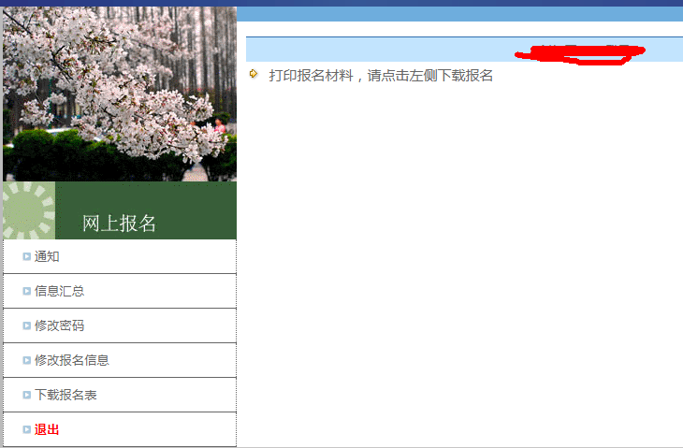Open the 通知 menu item
This screenshot has height=448, width=683.
[47, 256]
